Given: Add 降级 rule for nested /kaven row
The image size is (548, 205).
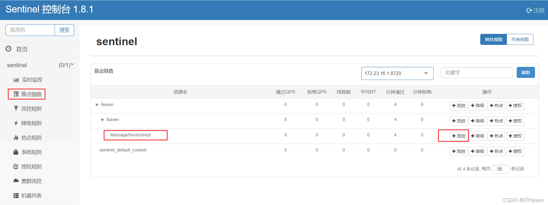Looking at the screenshot, I should 477,121.
